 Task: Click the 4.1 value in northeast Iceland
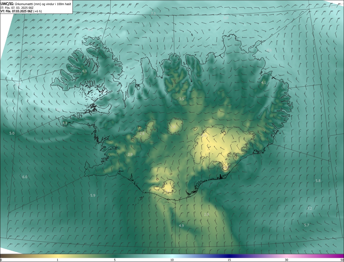(264, 83)
